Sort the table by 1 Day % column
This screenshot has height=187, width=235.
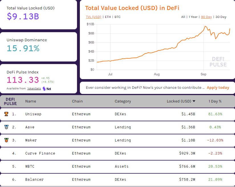pyautogui.click(x=215, y=101)
